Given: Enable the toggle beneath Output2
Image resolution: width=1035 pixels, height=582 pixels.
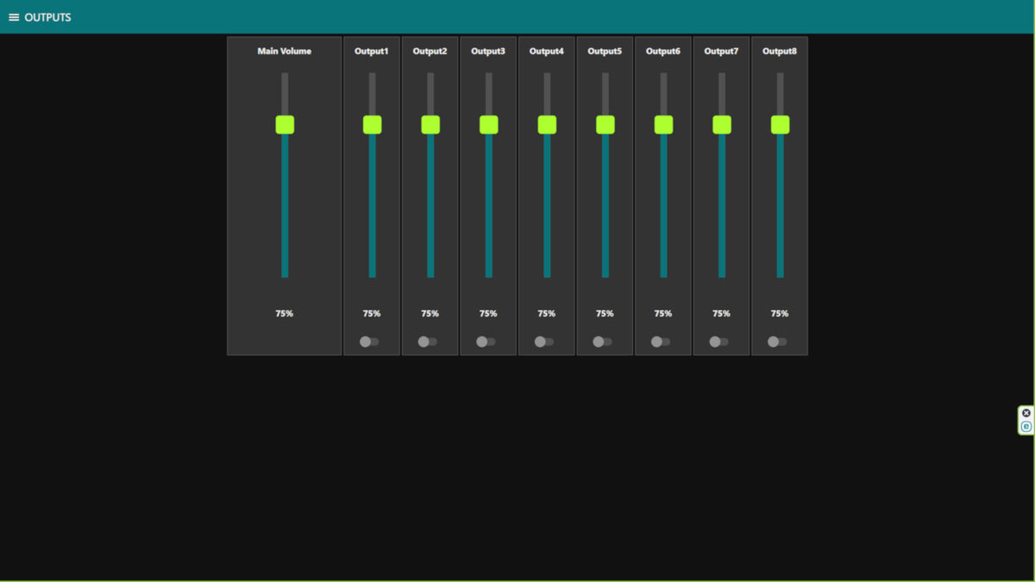Looking at the screenshot, I should [x=429, y=341].
